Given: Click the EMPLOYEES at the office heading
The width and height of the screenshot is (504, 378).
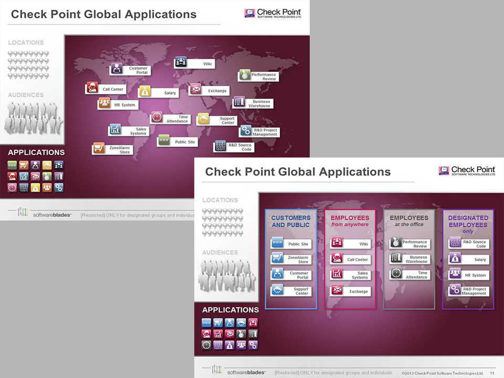Looking at the screenshot, I should pyautogui.click(x=409, y=221).
